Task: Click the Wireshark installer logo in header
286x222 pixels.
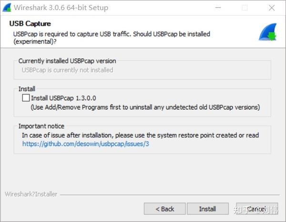Action: pyautogui.click(x=267, y=32)
